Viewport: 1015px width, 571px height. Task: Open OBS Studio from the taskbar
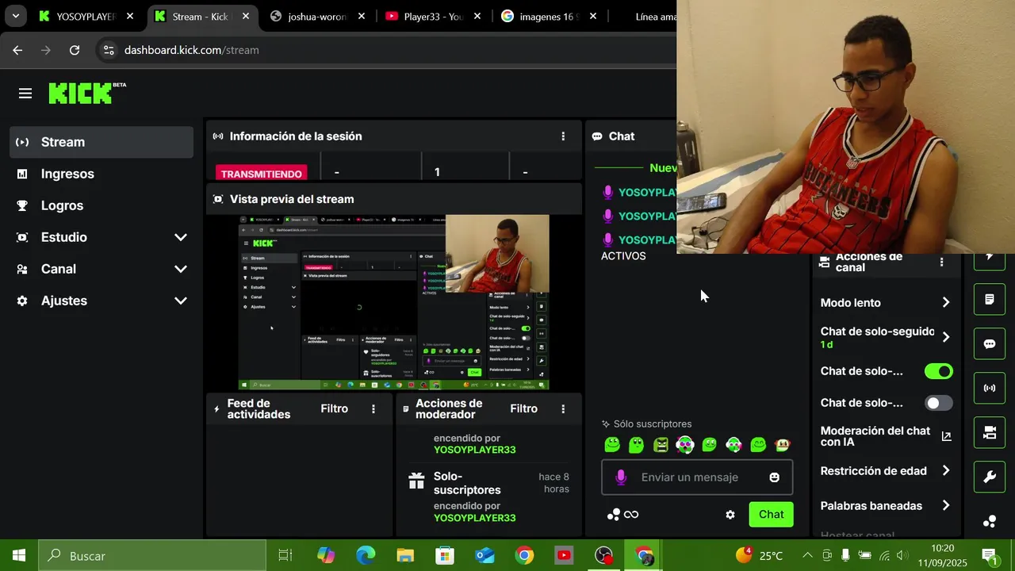tap(604, 556)
